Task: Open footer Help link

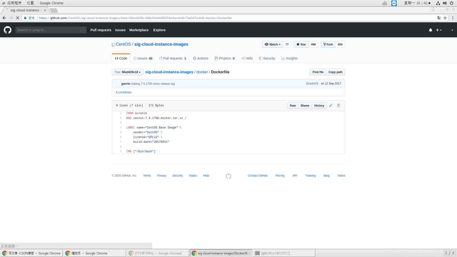Action: point(206,176)
